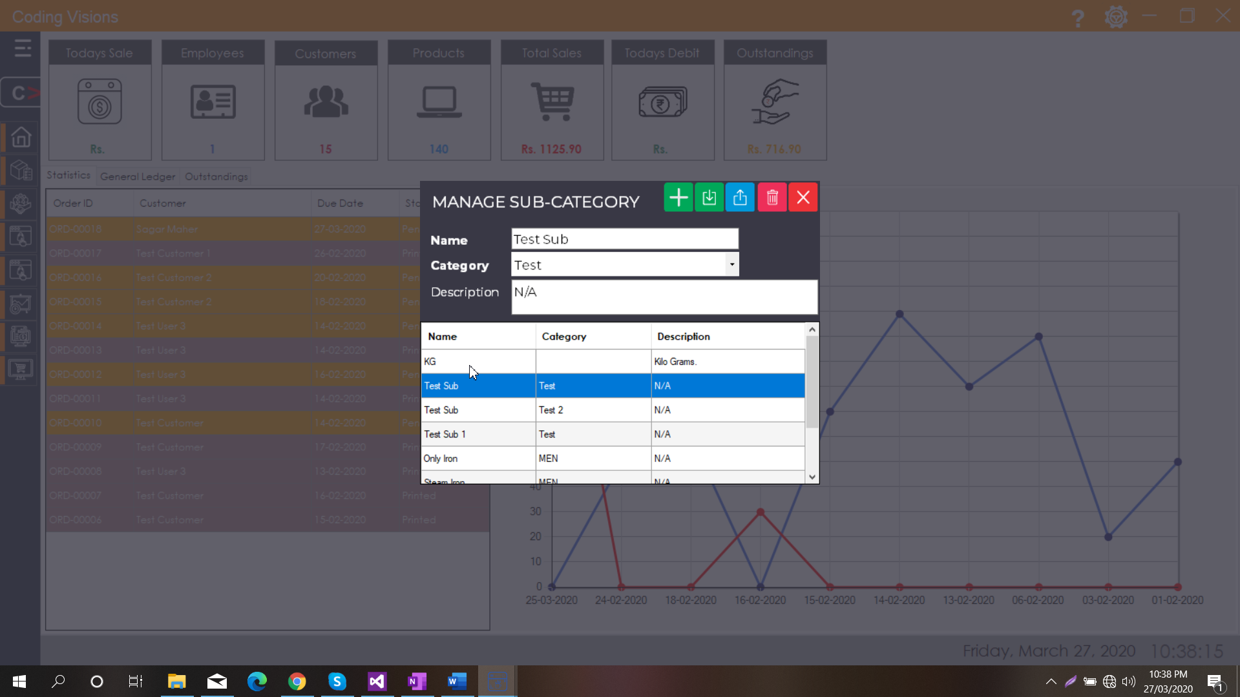Click the scroll up arrow of the sub-category list

coord(812,330)
